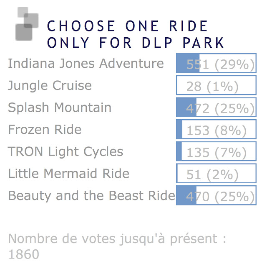
Task: Click the Jungle Cruise option label
Action: click(50, 86)
